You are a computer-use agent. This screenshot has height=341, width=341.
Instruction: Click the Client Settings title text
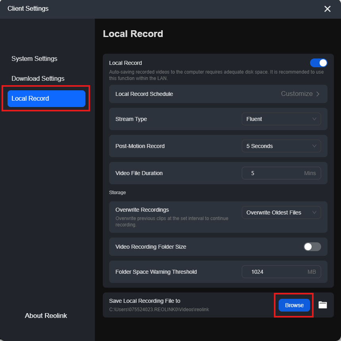coord(28,8)
